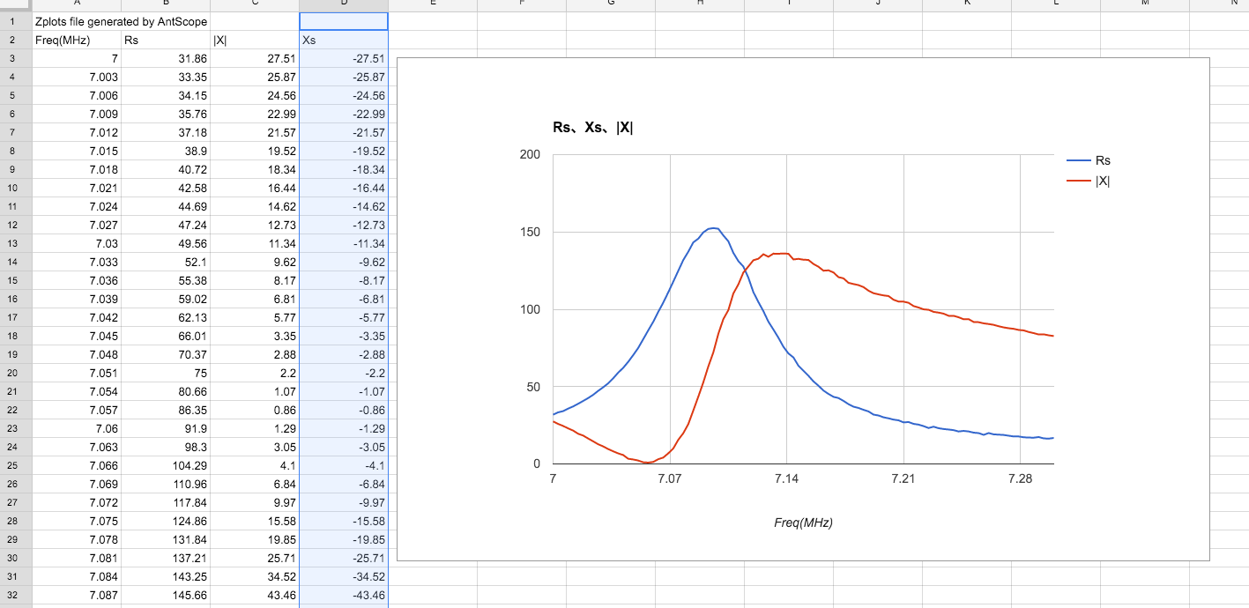Click the blue Rs legend line swatch

(1078, 160)
